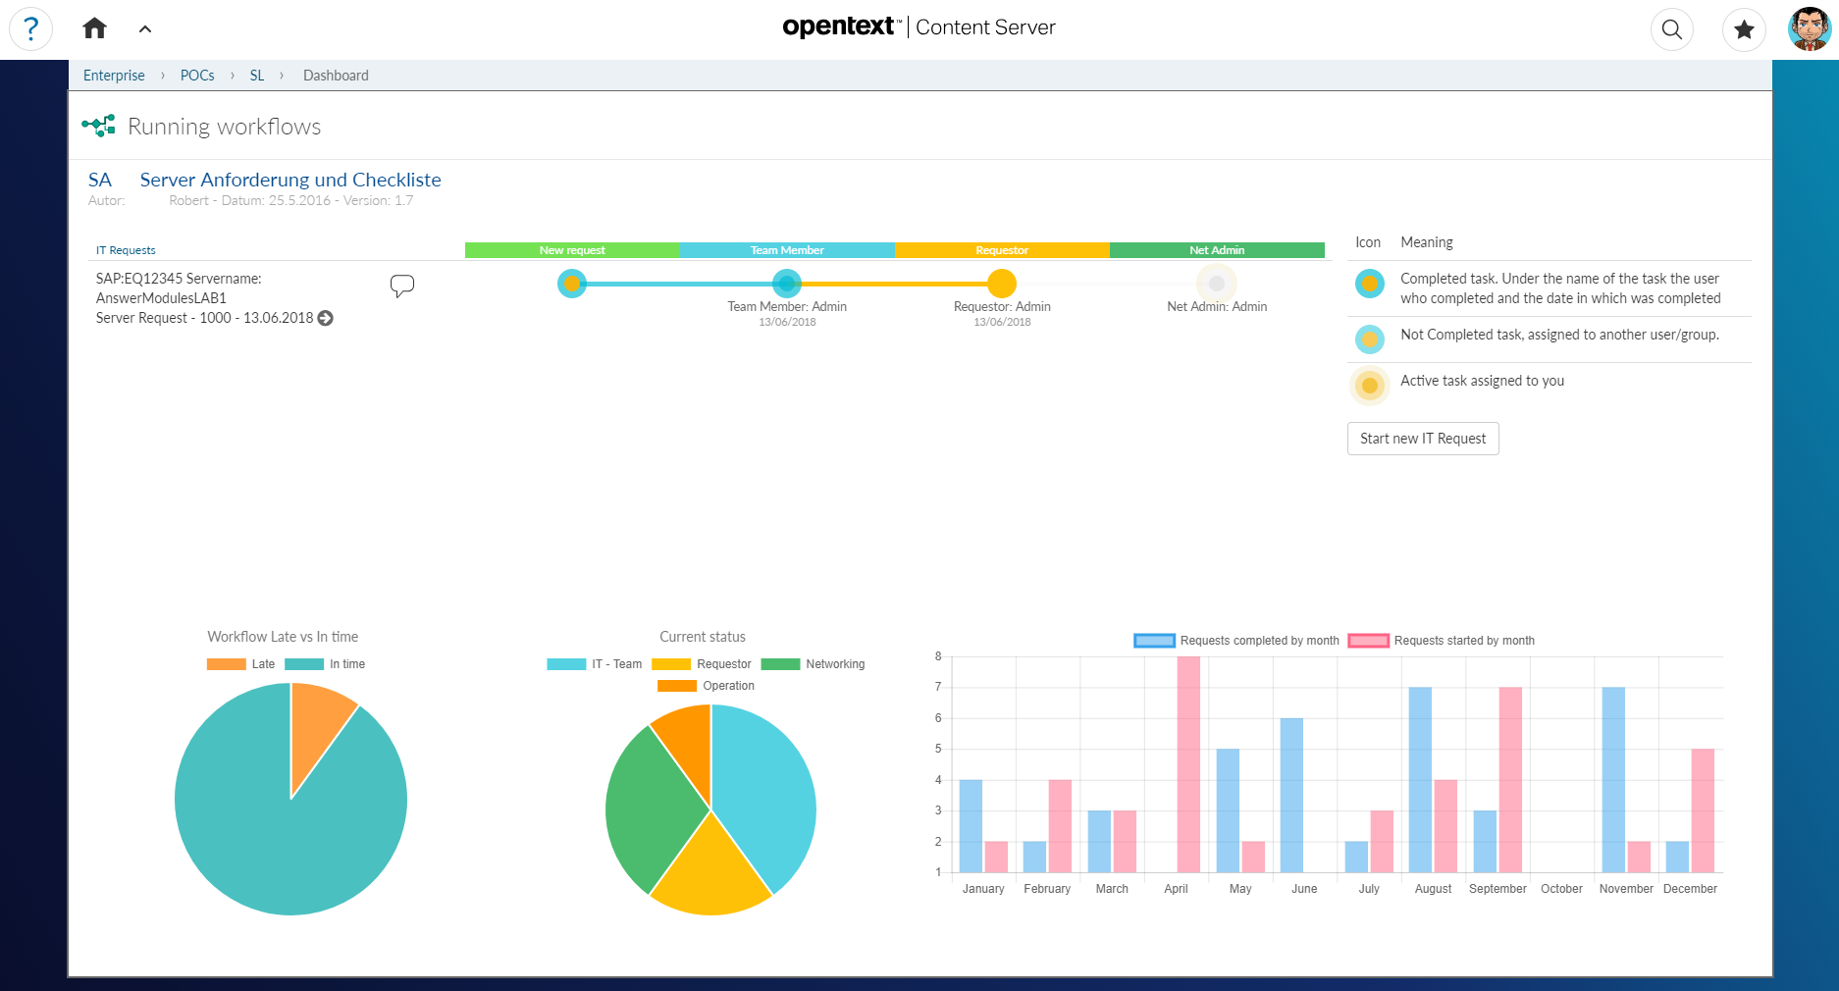1839x991 pixels.
Task: Select the Team Member stage header
Action: point(787,250)
